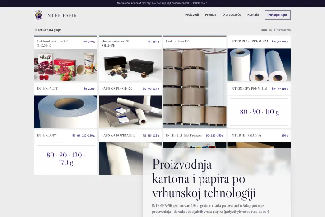Image resolution: width=325 pixels, height=217 pixels.
Task: Open the black chocolate boxes photo
Action: coord(130,65)
